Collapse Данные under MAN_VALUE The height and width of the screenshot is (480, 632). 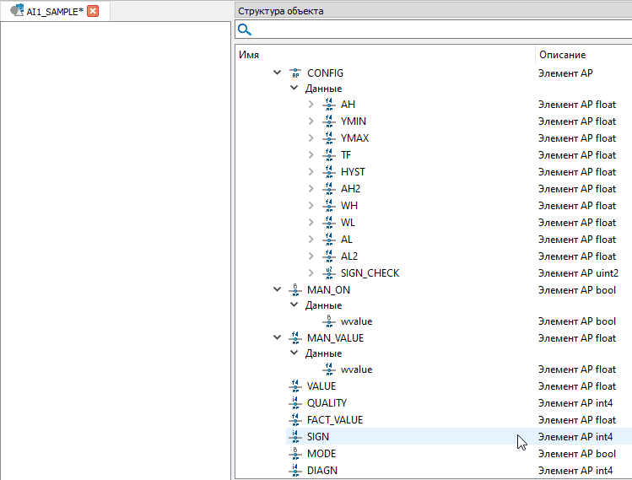(x=294, y=353)
